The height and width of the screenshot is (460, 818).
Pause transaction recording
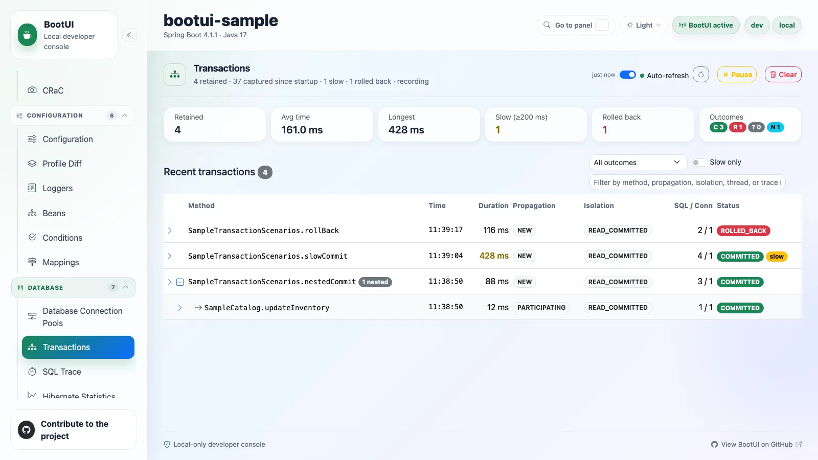737,75
